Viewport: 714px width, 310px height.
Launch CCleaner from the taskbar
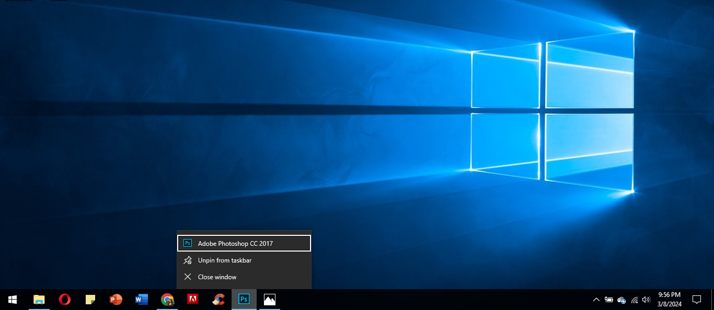218,300
